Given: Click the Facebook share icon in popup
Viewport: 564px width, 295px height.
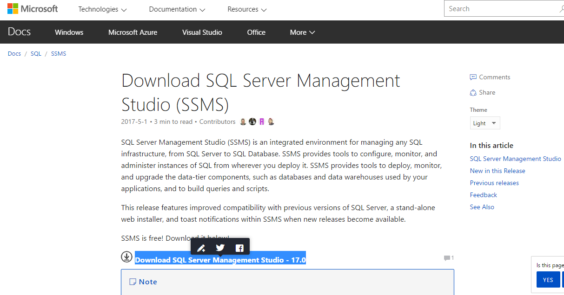Looking at the screenshot, I should (x=239, y=248).
